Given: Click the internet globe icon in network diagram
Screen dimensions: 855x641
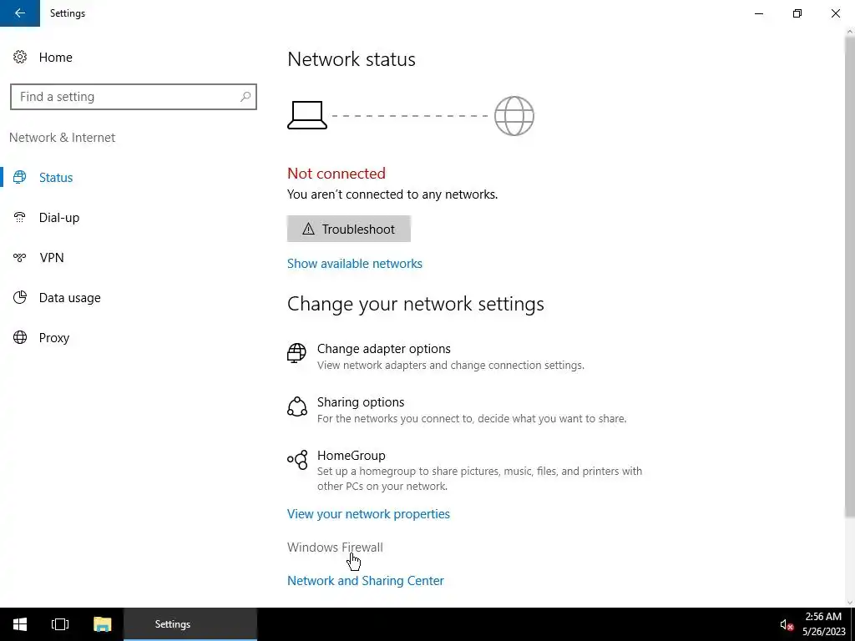Looking at the screenshot, I should (514, 115).
